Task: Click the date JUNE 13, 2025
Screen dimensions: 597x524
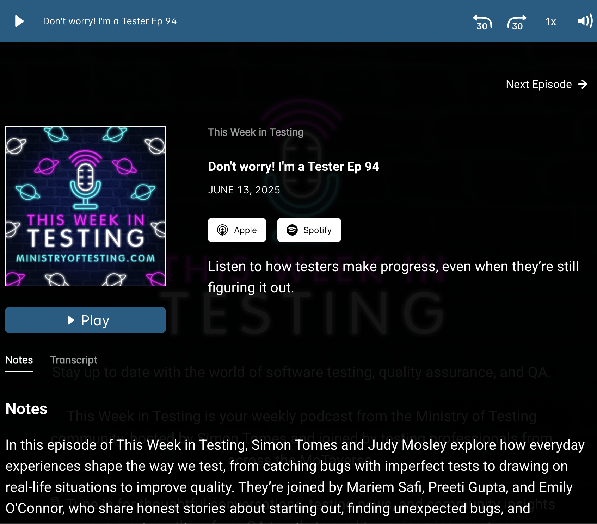Action: point(244,190)
